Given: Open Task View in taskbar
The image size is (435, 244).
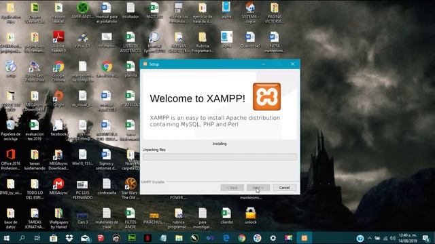Looking at the screenshot, I should pyautogui.click(x=37, y=238).
